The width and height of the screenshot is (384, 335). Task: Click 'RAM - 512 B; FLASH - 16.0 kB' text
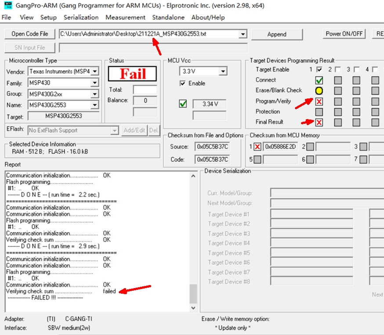(50, 152)
